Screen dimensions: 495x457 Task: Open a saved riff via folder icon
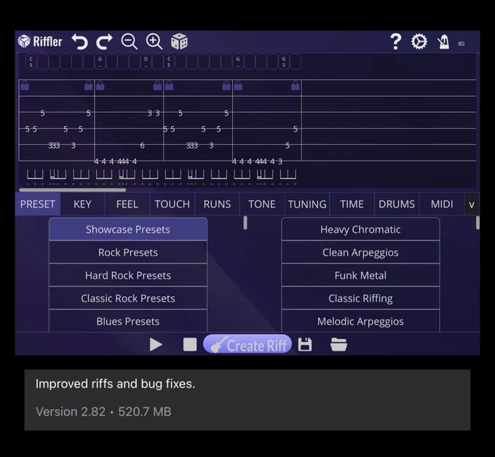(338, 344)
